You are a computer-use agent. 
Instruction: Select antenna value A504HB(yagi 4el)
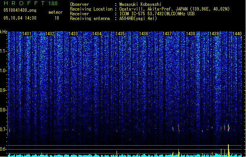pos(138,18)
